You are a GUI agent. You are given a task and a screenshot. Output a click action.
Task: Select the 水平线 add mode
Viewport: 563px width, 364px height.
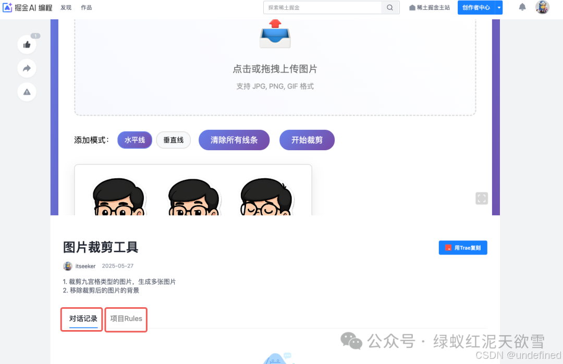coord(134,140)
